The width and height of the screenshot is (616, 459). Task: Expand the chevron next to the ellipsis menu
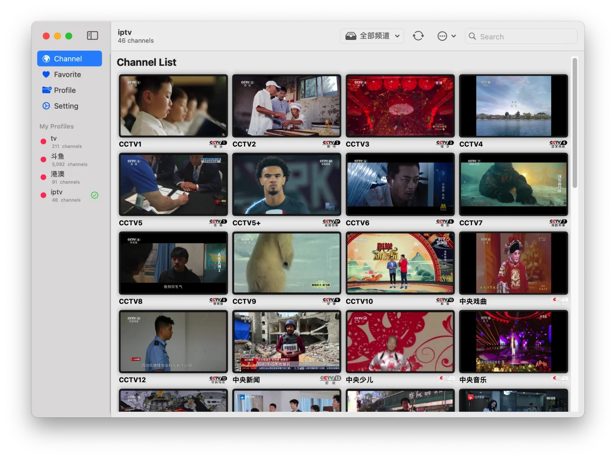(x=454, y=36)
